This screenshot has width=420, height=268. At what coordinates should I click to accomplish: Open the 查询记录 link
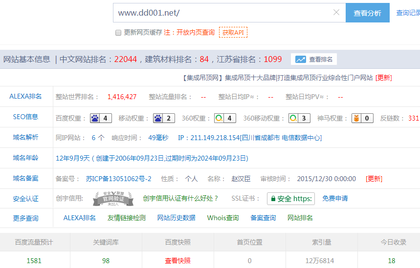click(x=408, y=13)
